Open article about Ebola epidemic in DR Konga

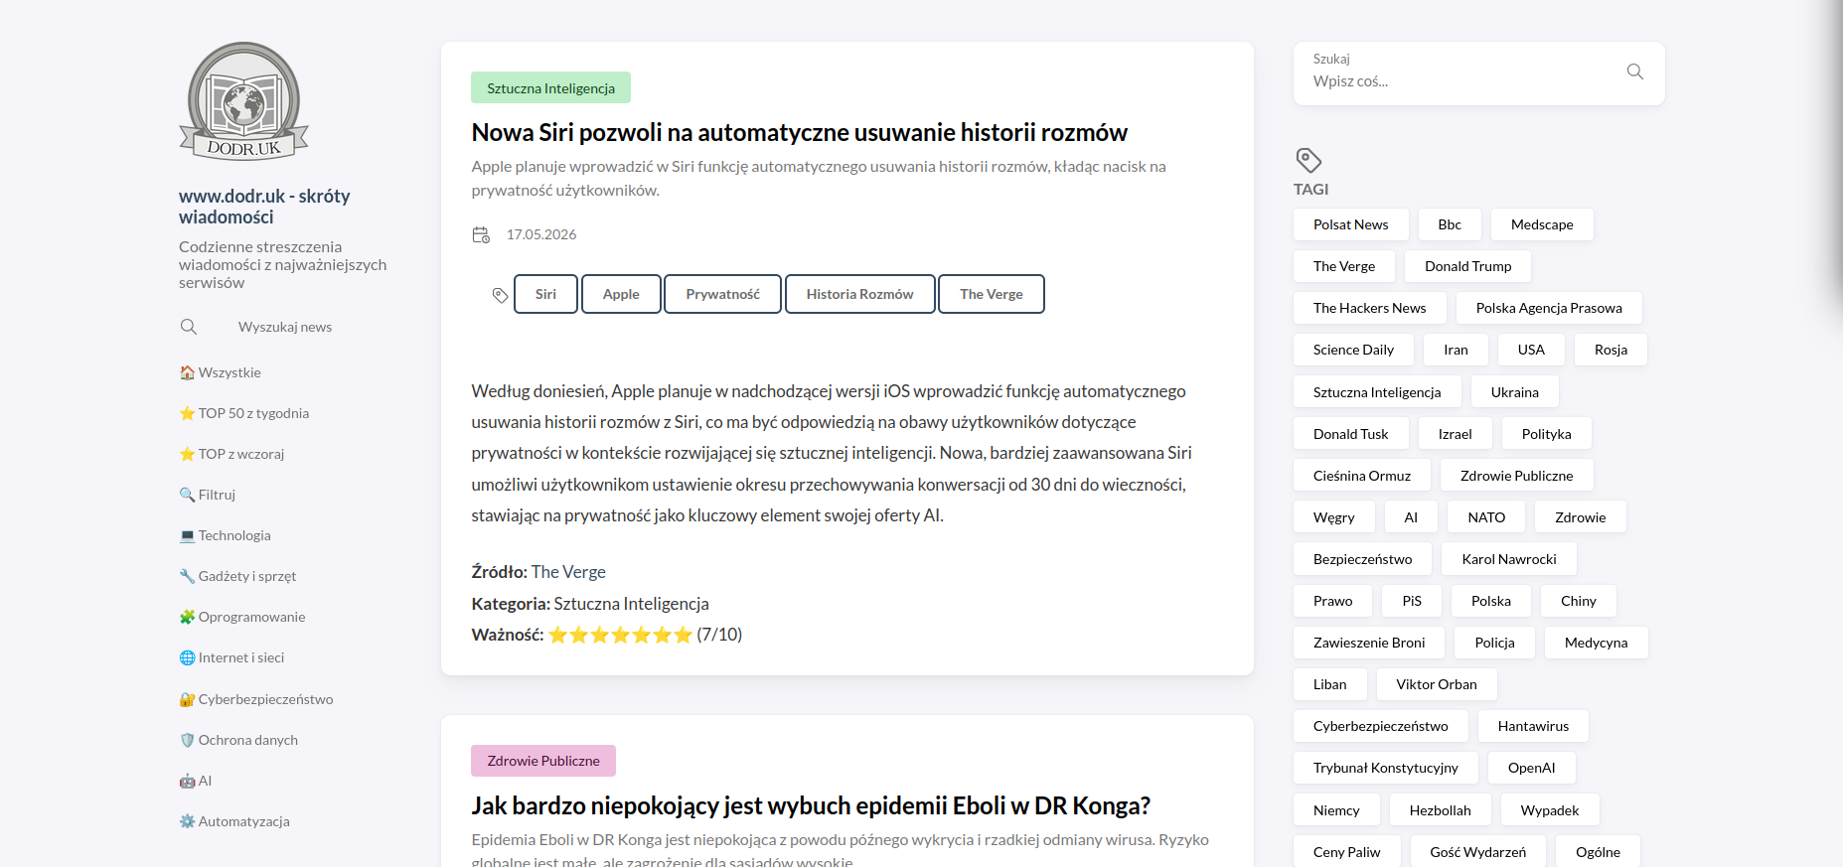coord(811,805)
